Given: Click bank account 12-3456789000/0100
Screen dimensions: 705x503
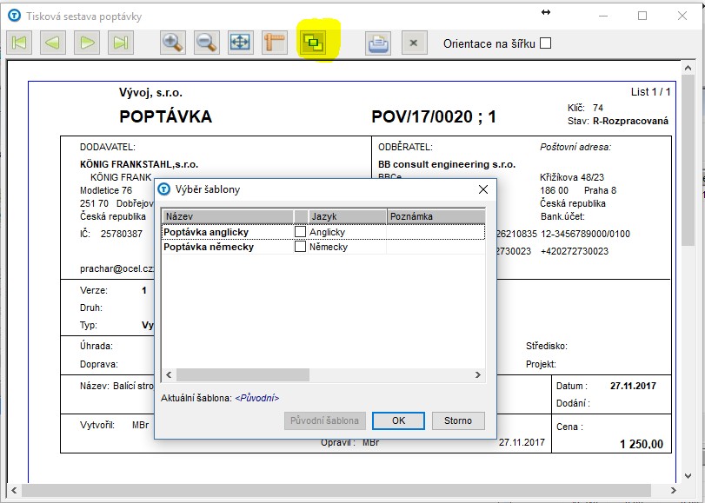Looking at the screenshot, I should (x=585, y=234).
